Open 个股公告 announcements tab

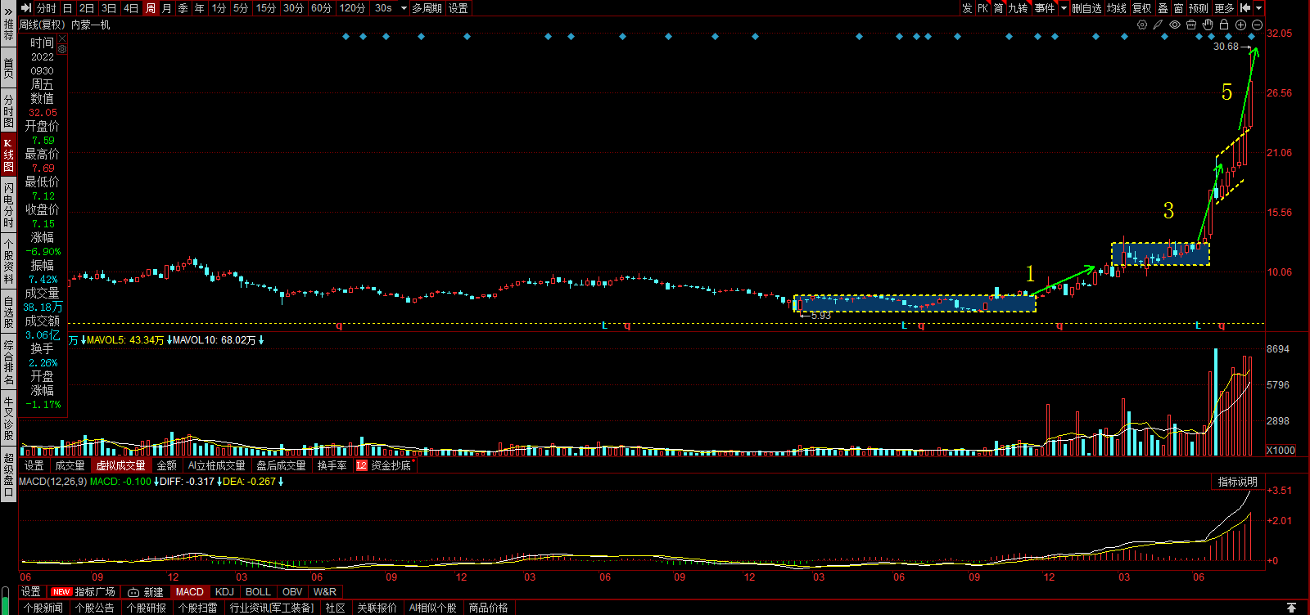95,608
